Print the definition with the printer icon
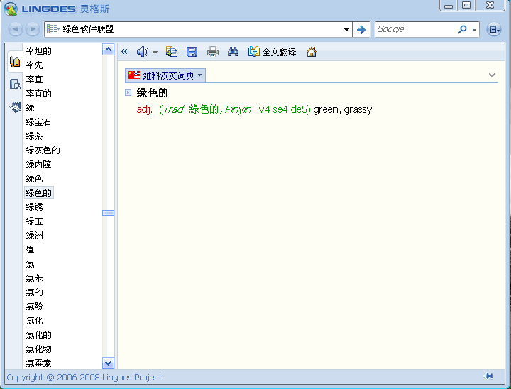Screen dimensions: 511x389 tap(213, 52)
